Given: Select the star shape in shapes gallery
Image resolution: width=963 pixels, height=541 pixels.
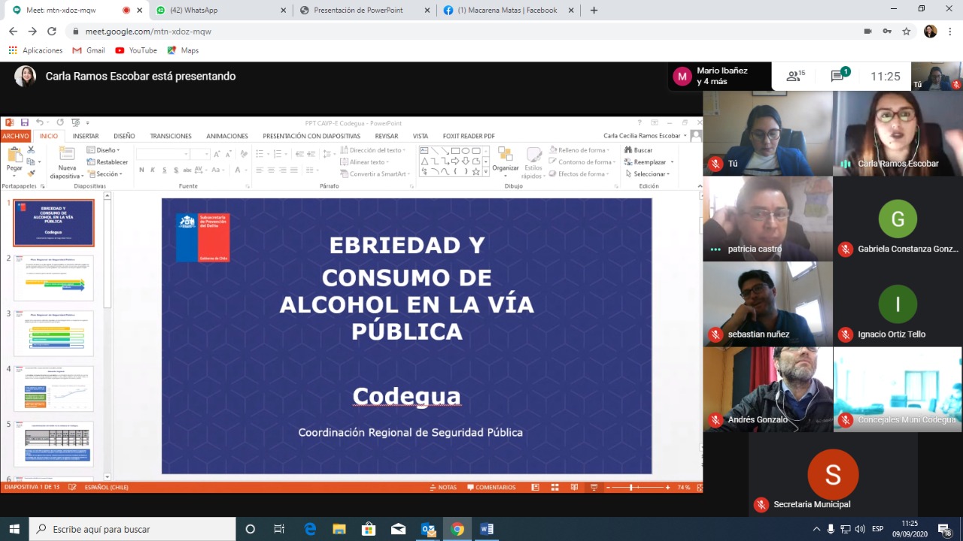Looking at the screenshot, I should point(477,171).
